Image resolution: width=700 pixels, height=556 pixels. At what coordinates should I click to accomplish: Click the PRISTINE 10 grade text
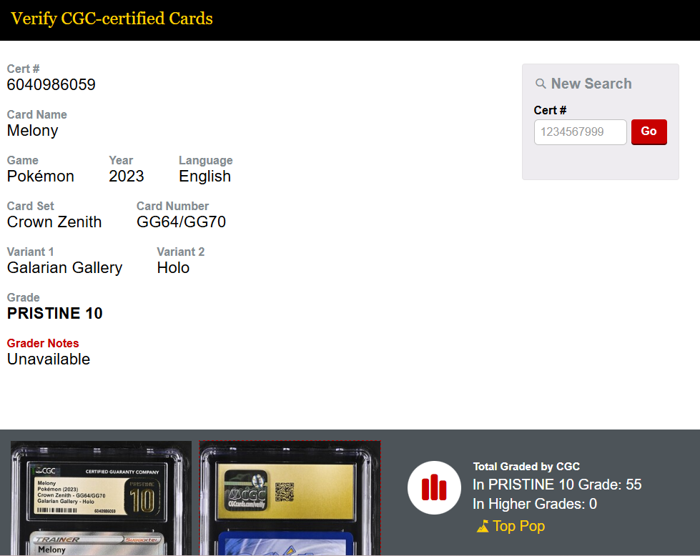tap(55, 313)
